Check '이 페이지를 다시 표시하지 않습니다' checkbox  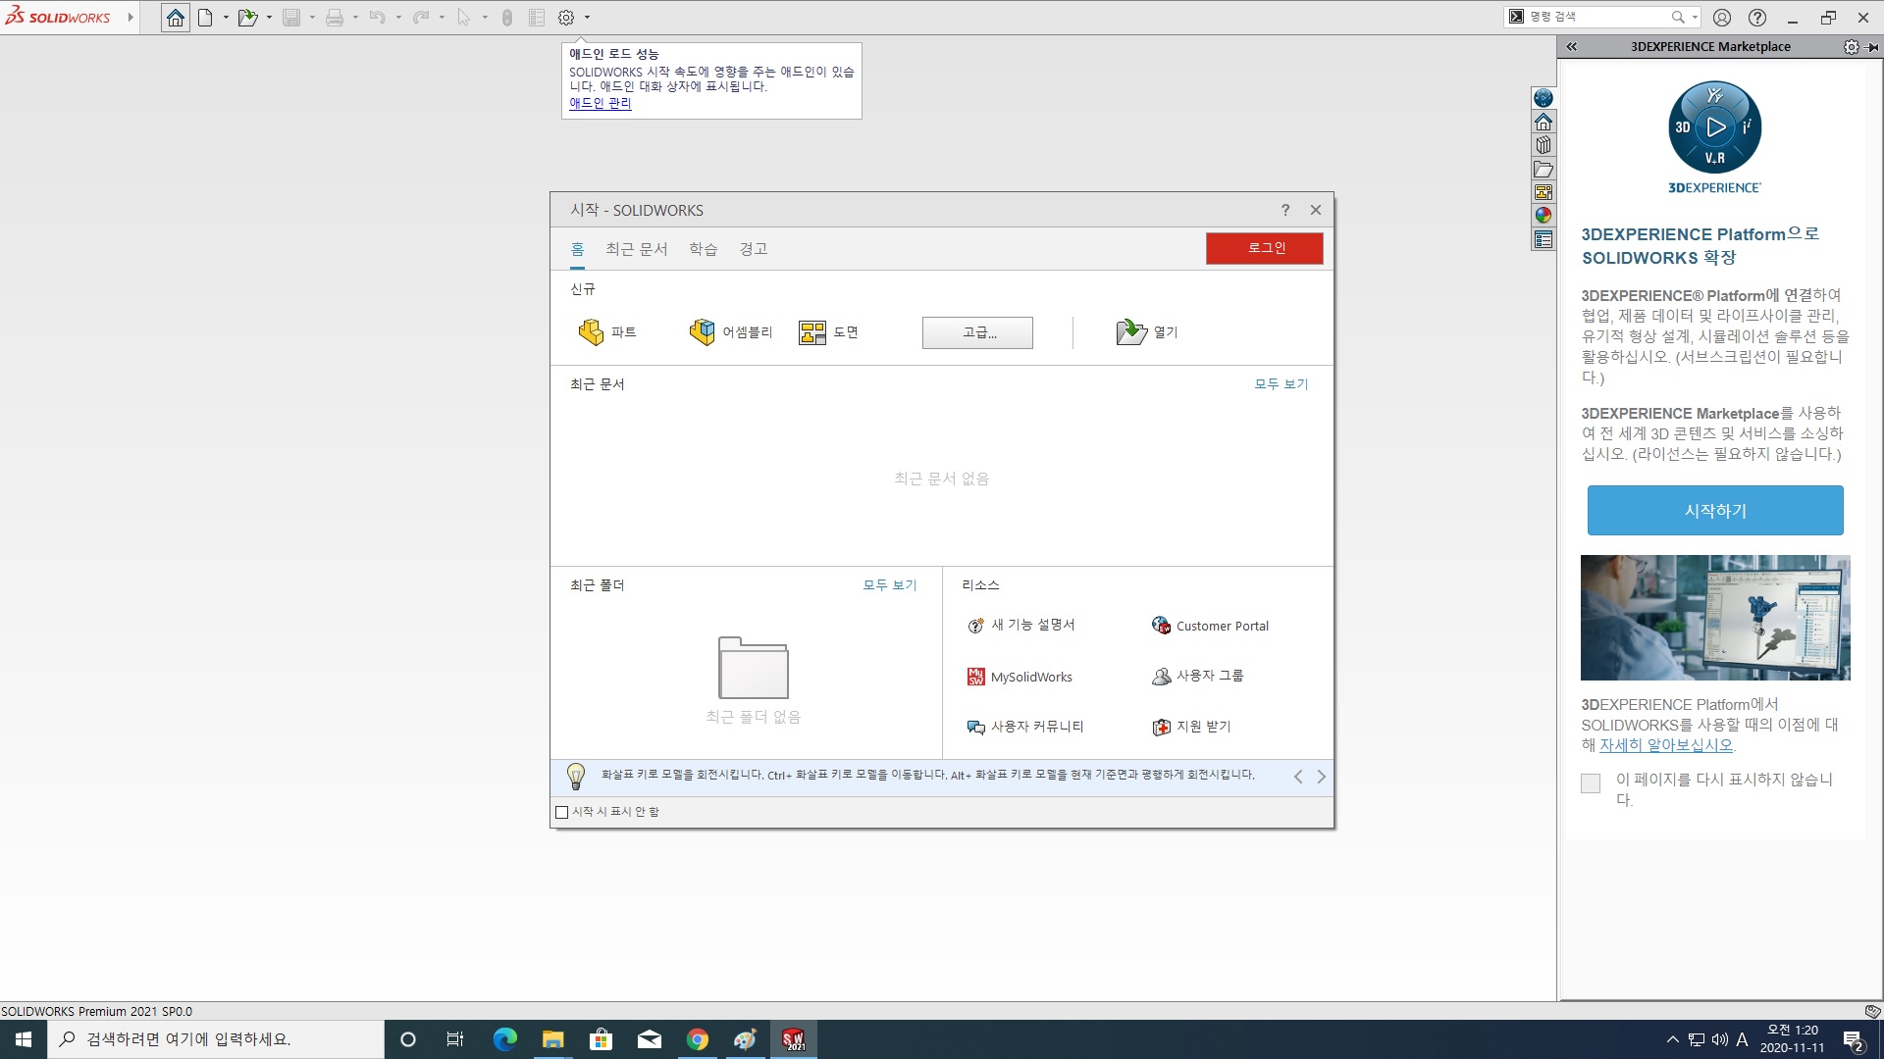pos(1591,783)
